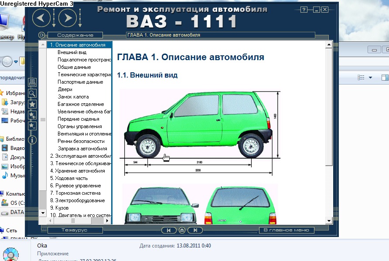The width and height of the screenshot is (389, 261).
Task: Select chapter 10. Двигатель и его системы
Action: coord(81,215)
